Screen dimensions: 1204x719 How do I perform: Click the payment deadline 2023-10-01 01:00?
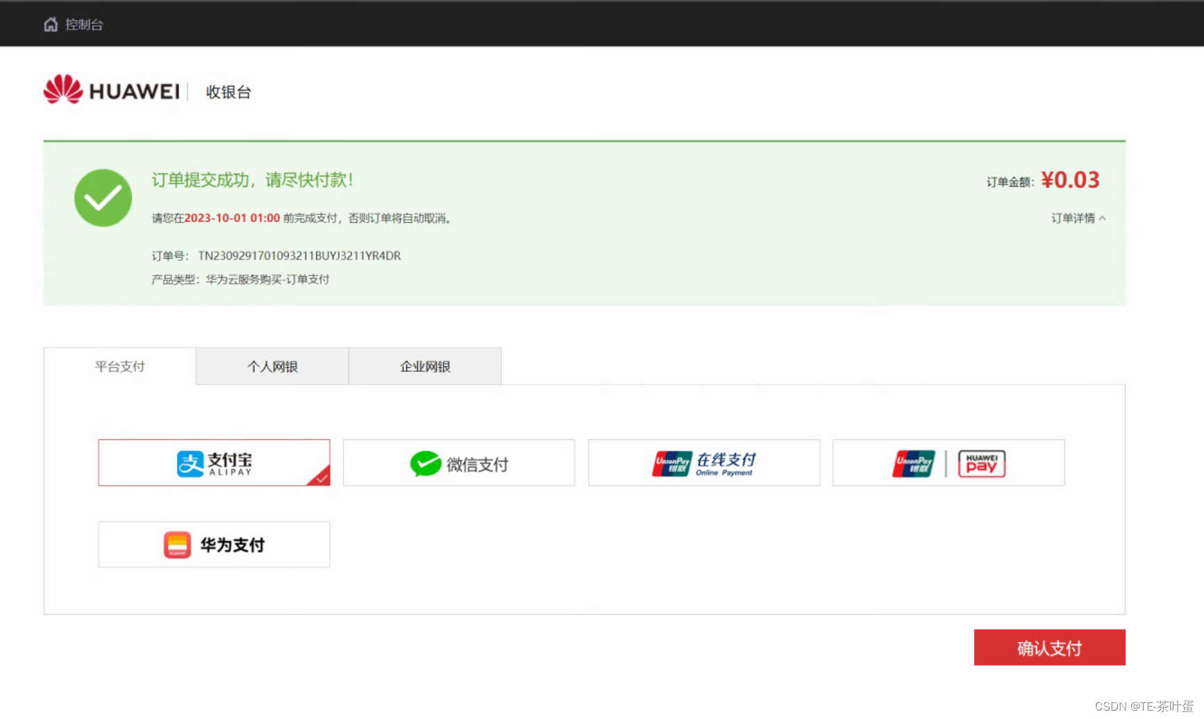pyautogui.click(x=232, y=219)
